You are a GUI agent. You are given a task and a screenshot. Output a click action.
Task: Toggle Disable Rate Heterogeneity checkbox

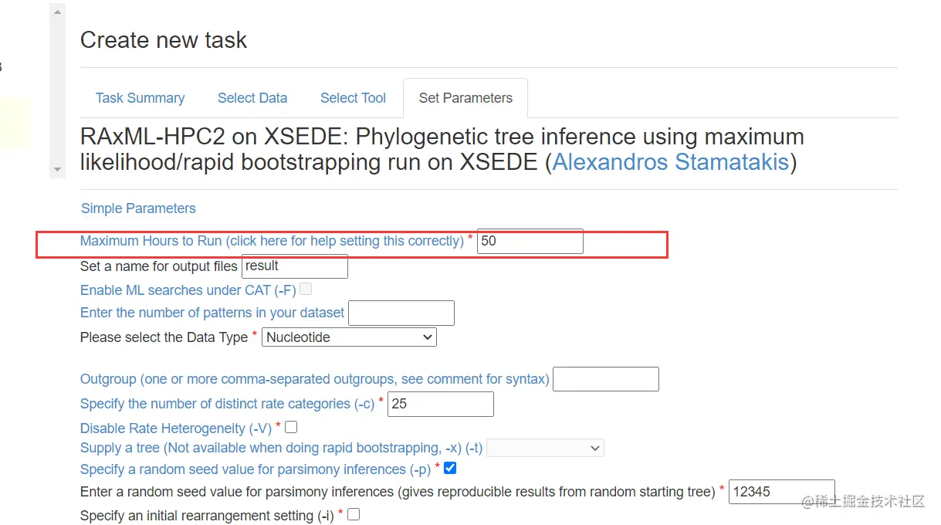tap(291, 427)
